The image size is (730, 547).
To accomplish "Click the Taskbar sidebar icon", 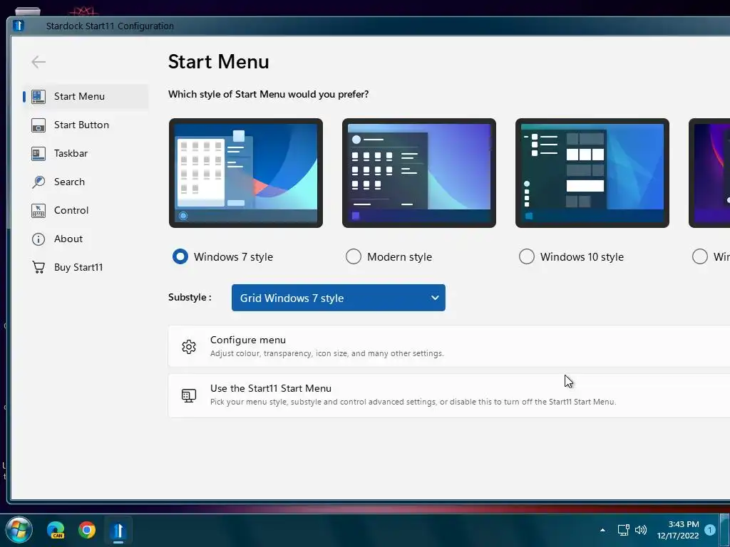I will 38,154.
